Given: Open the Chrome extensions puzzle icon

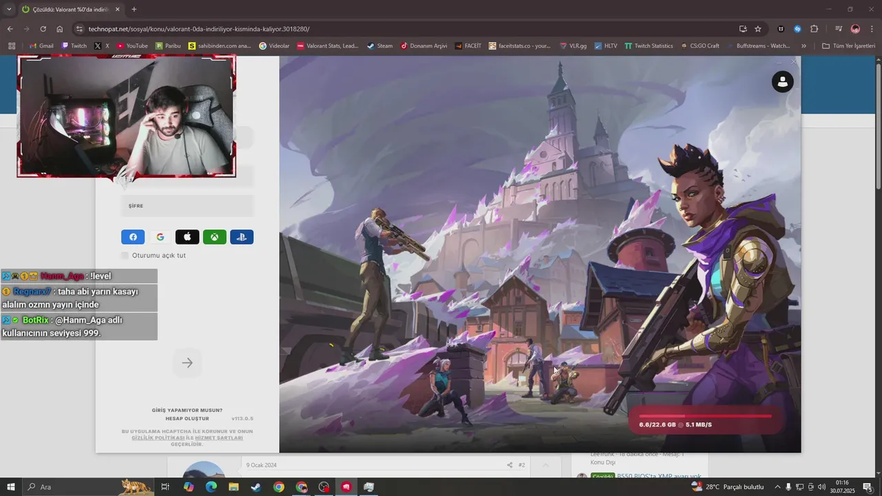Looking at the screenshot, I should 814,29.
